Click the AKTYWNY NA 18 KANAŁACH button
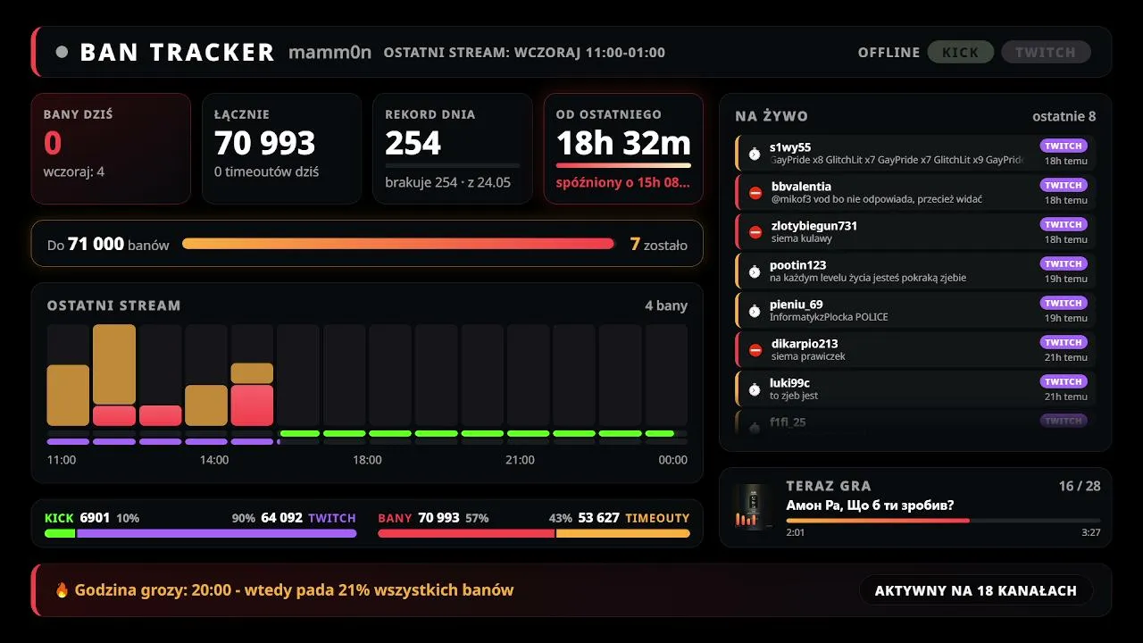Viewport: 1143px width, 643px height. [976, 590]
